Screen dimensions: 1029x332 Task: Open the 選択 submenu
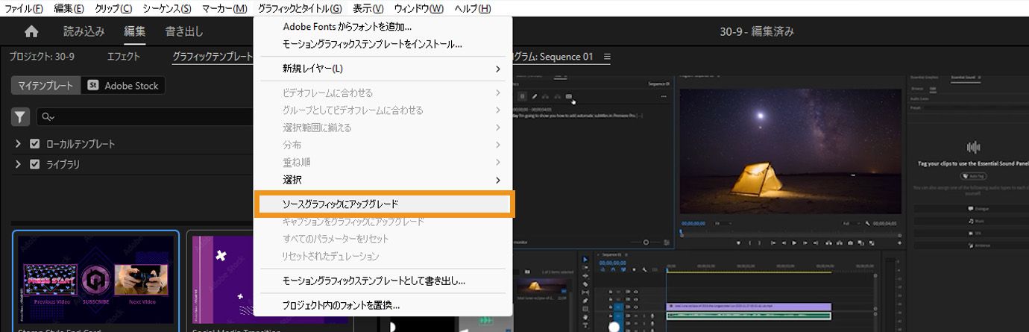coord(383,180)
